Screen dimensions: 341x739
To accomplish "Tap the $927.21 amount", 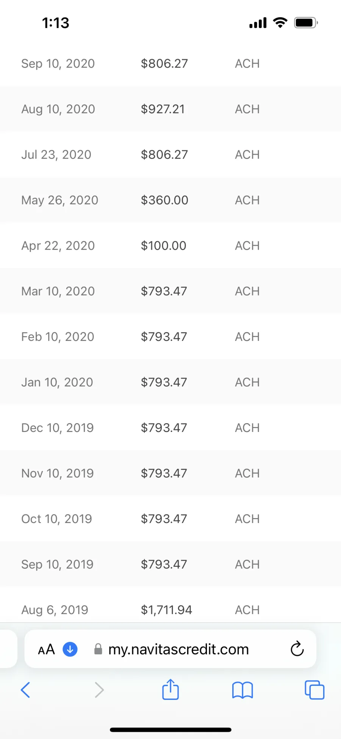I will point(163,109).
